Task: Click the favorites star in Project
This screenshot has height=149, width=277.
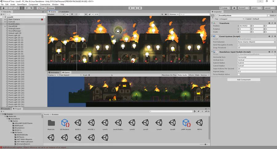Action: (x=202, y=111)
